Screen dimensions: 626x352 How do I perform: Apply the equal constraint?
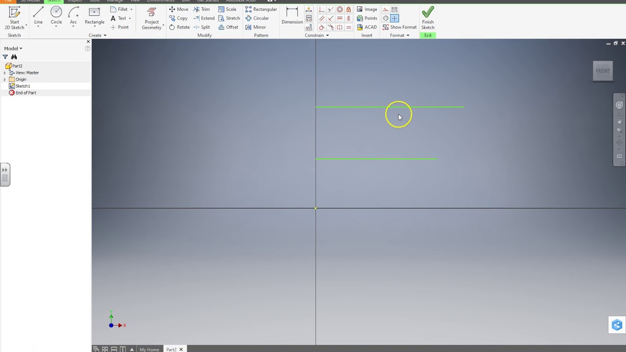point(349,27)
